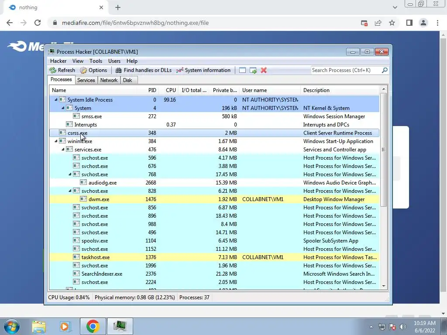447x335 pixels.
Task: Click the Chrome address bar URL
Action: tap(135, 23)
